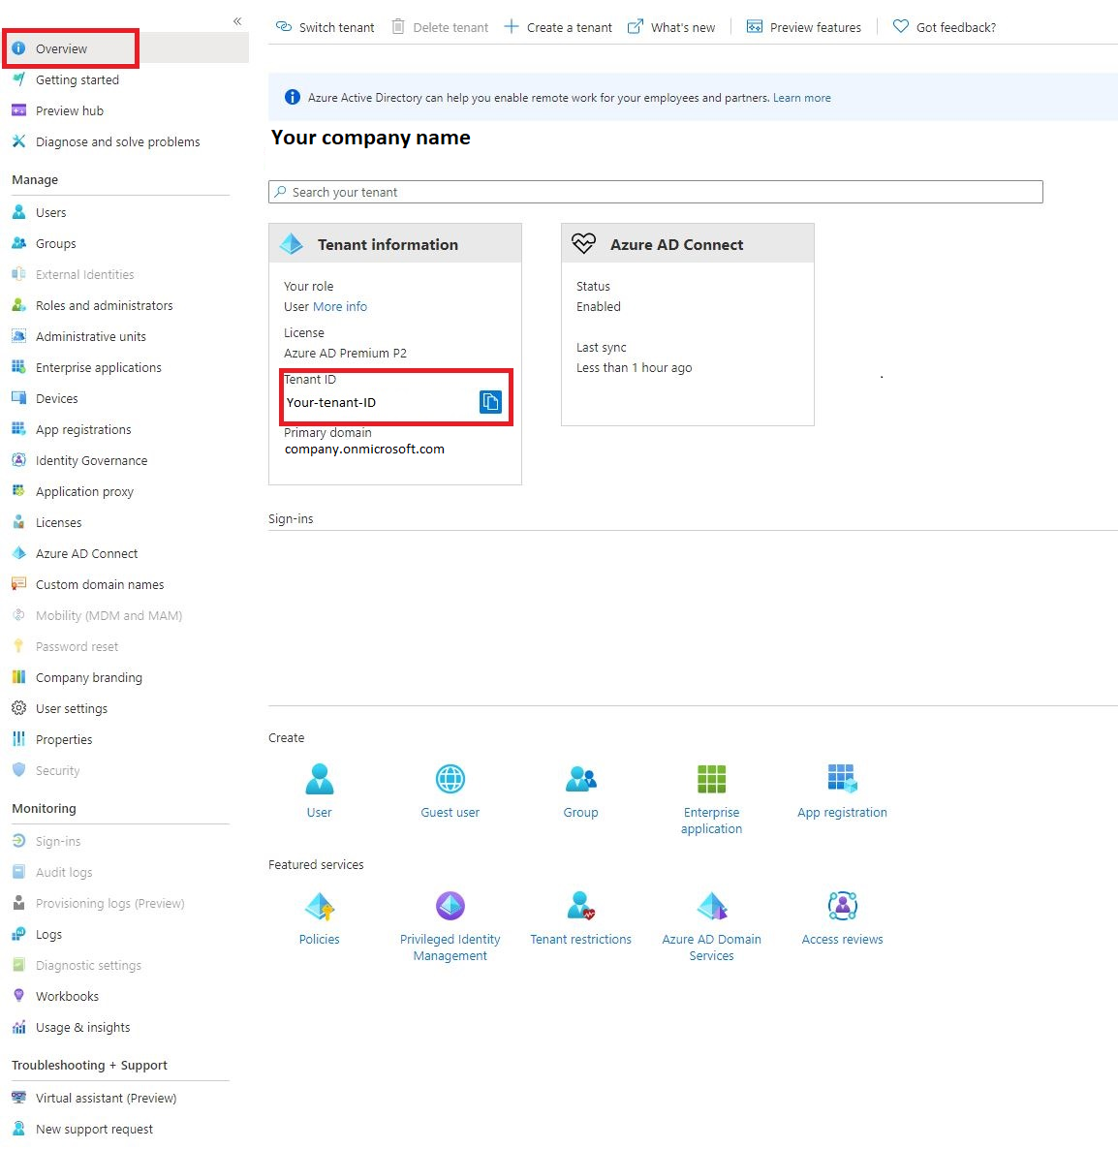Focus the Search your tenant field
1118x1149 pixels.
(x=655, y=192)
